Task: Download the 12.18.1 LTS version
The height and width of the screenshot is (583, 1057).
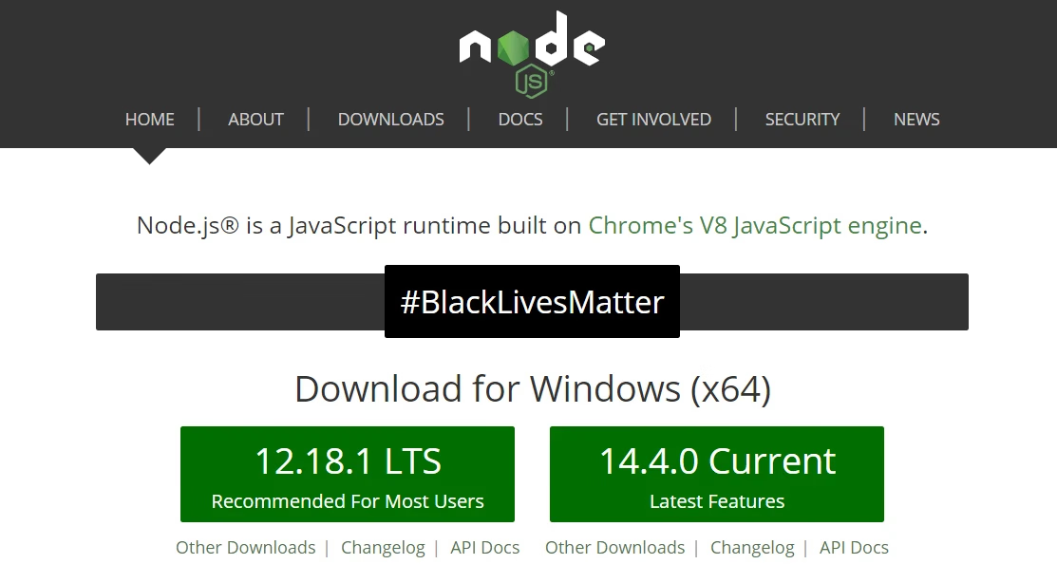Action: (x=348, y=474)
